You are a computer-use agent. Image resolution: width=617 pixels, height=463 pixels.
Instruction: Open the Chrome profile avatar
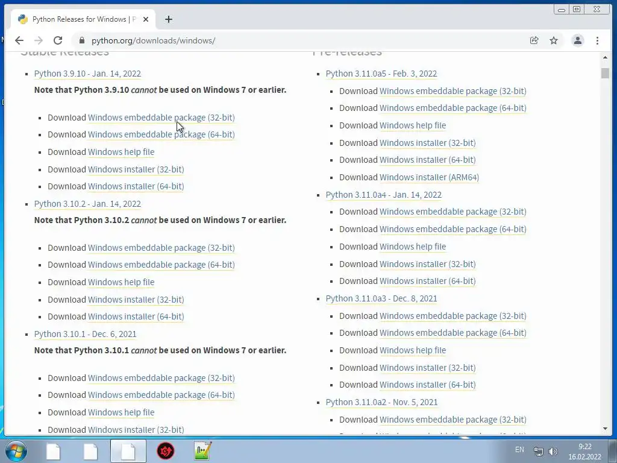coord(578,40)
